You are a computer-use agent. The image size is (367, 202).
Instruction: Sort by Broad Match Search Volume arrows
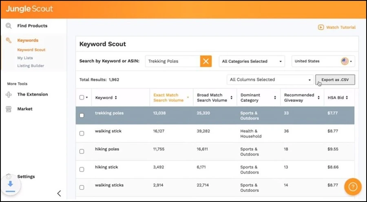click(232, 98)
